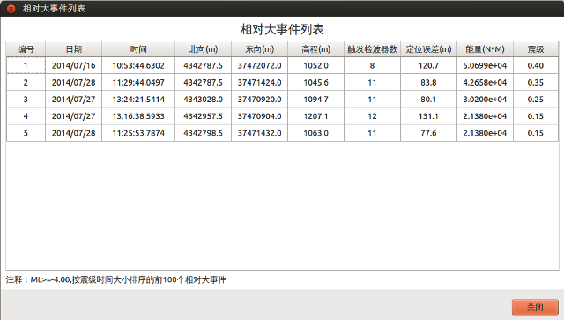The image size is (564, 320).
Task: Select time cell 11:25:53.7874
Action: point(138,133)
